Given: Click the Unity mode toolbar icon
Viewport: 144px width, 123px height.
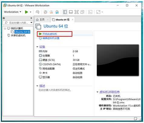Looking at the screenshot, I should (82, 12).
